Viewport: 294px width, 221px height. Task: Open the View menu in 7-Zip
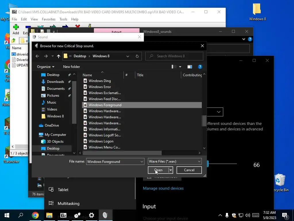pos(34,19)
